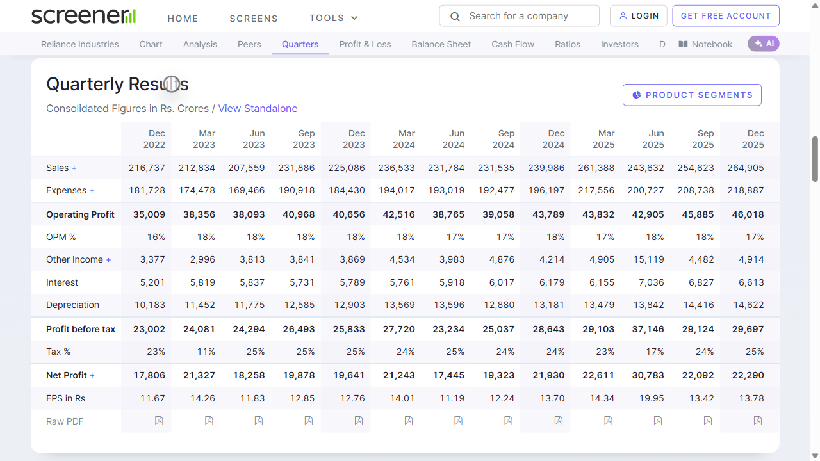Go to the Profit & Loss tab
The width and height of the screenshot is (820, 461).
click(x=365, y=44)
